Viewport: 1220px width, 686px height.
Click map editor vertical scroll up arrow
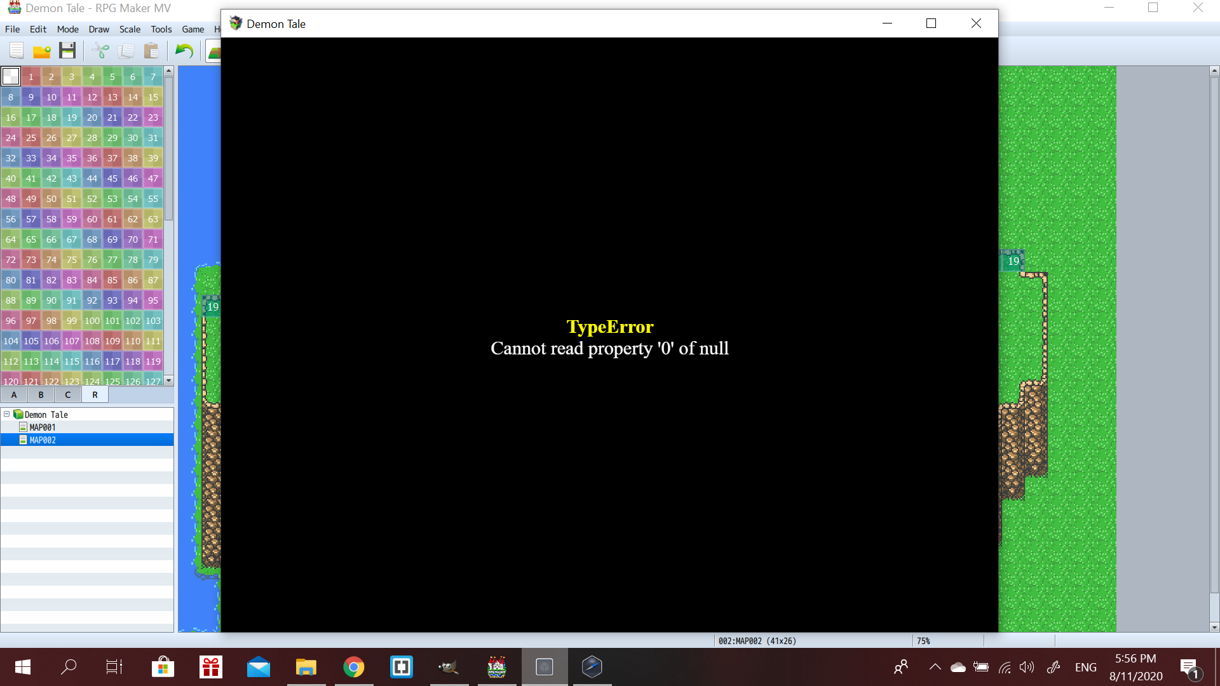(x=1214, y=71)
